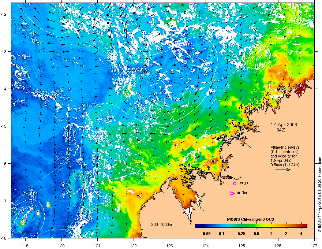Click the colorbar tick label '0.05'

tap(207, 234)
